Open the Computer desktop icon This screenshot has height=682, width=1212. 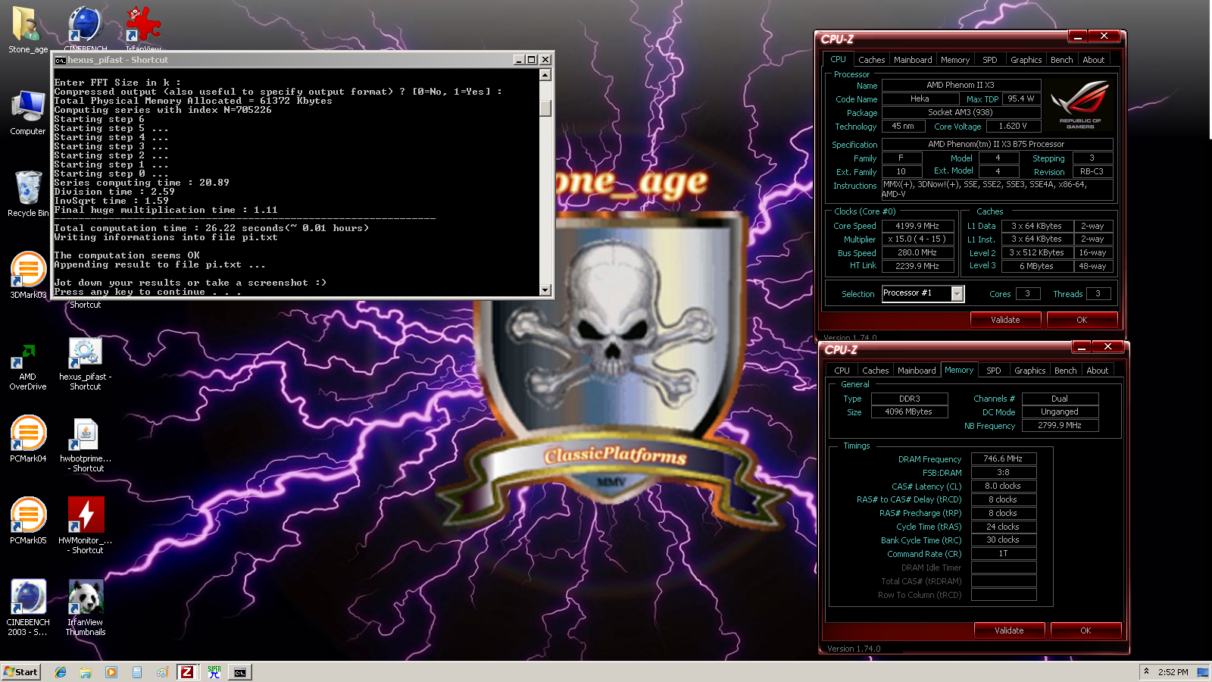point(28,107)
